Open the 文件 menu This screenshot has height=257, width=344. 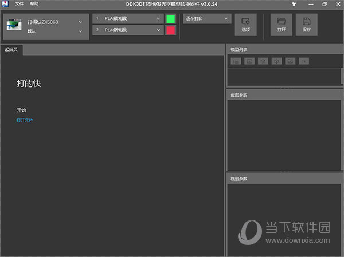coord(20,4)
